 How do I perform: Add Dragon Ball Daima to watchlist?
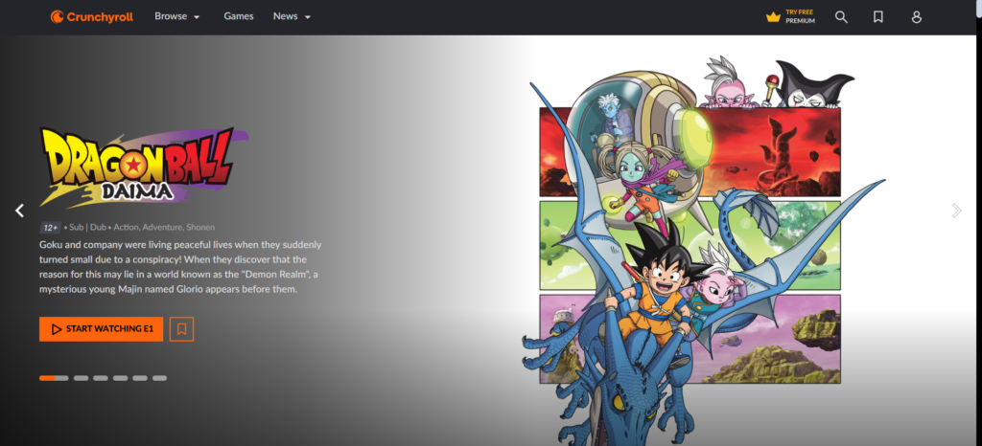click(181, 329)
